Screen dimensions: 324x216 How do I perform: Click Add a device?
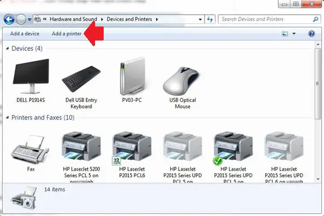[x=25, y=33]
